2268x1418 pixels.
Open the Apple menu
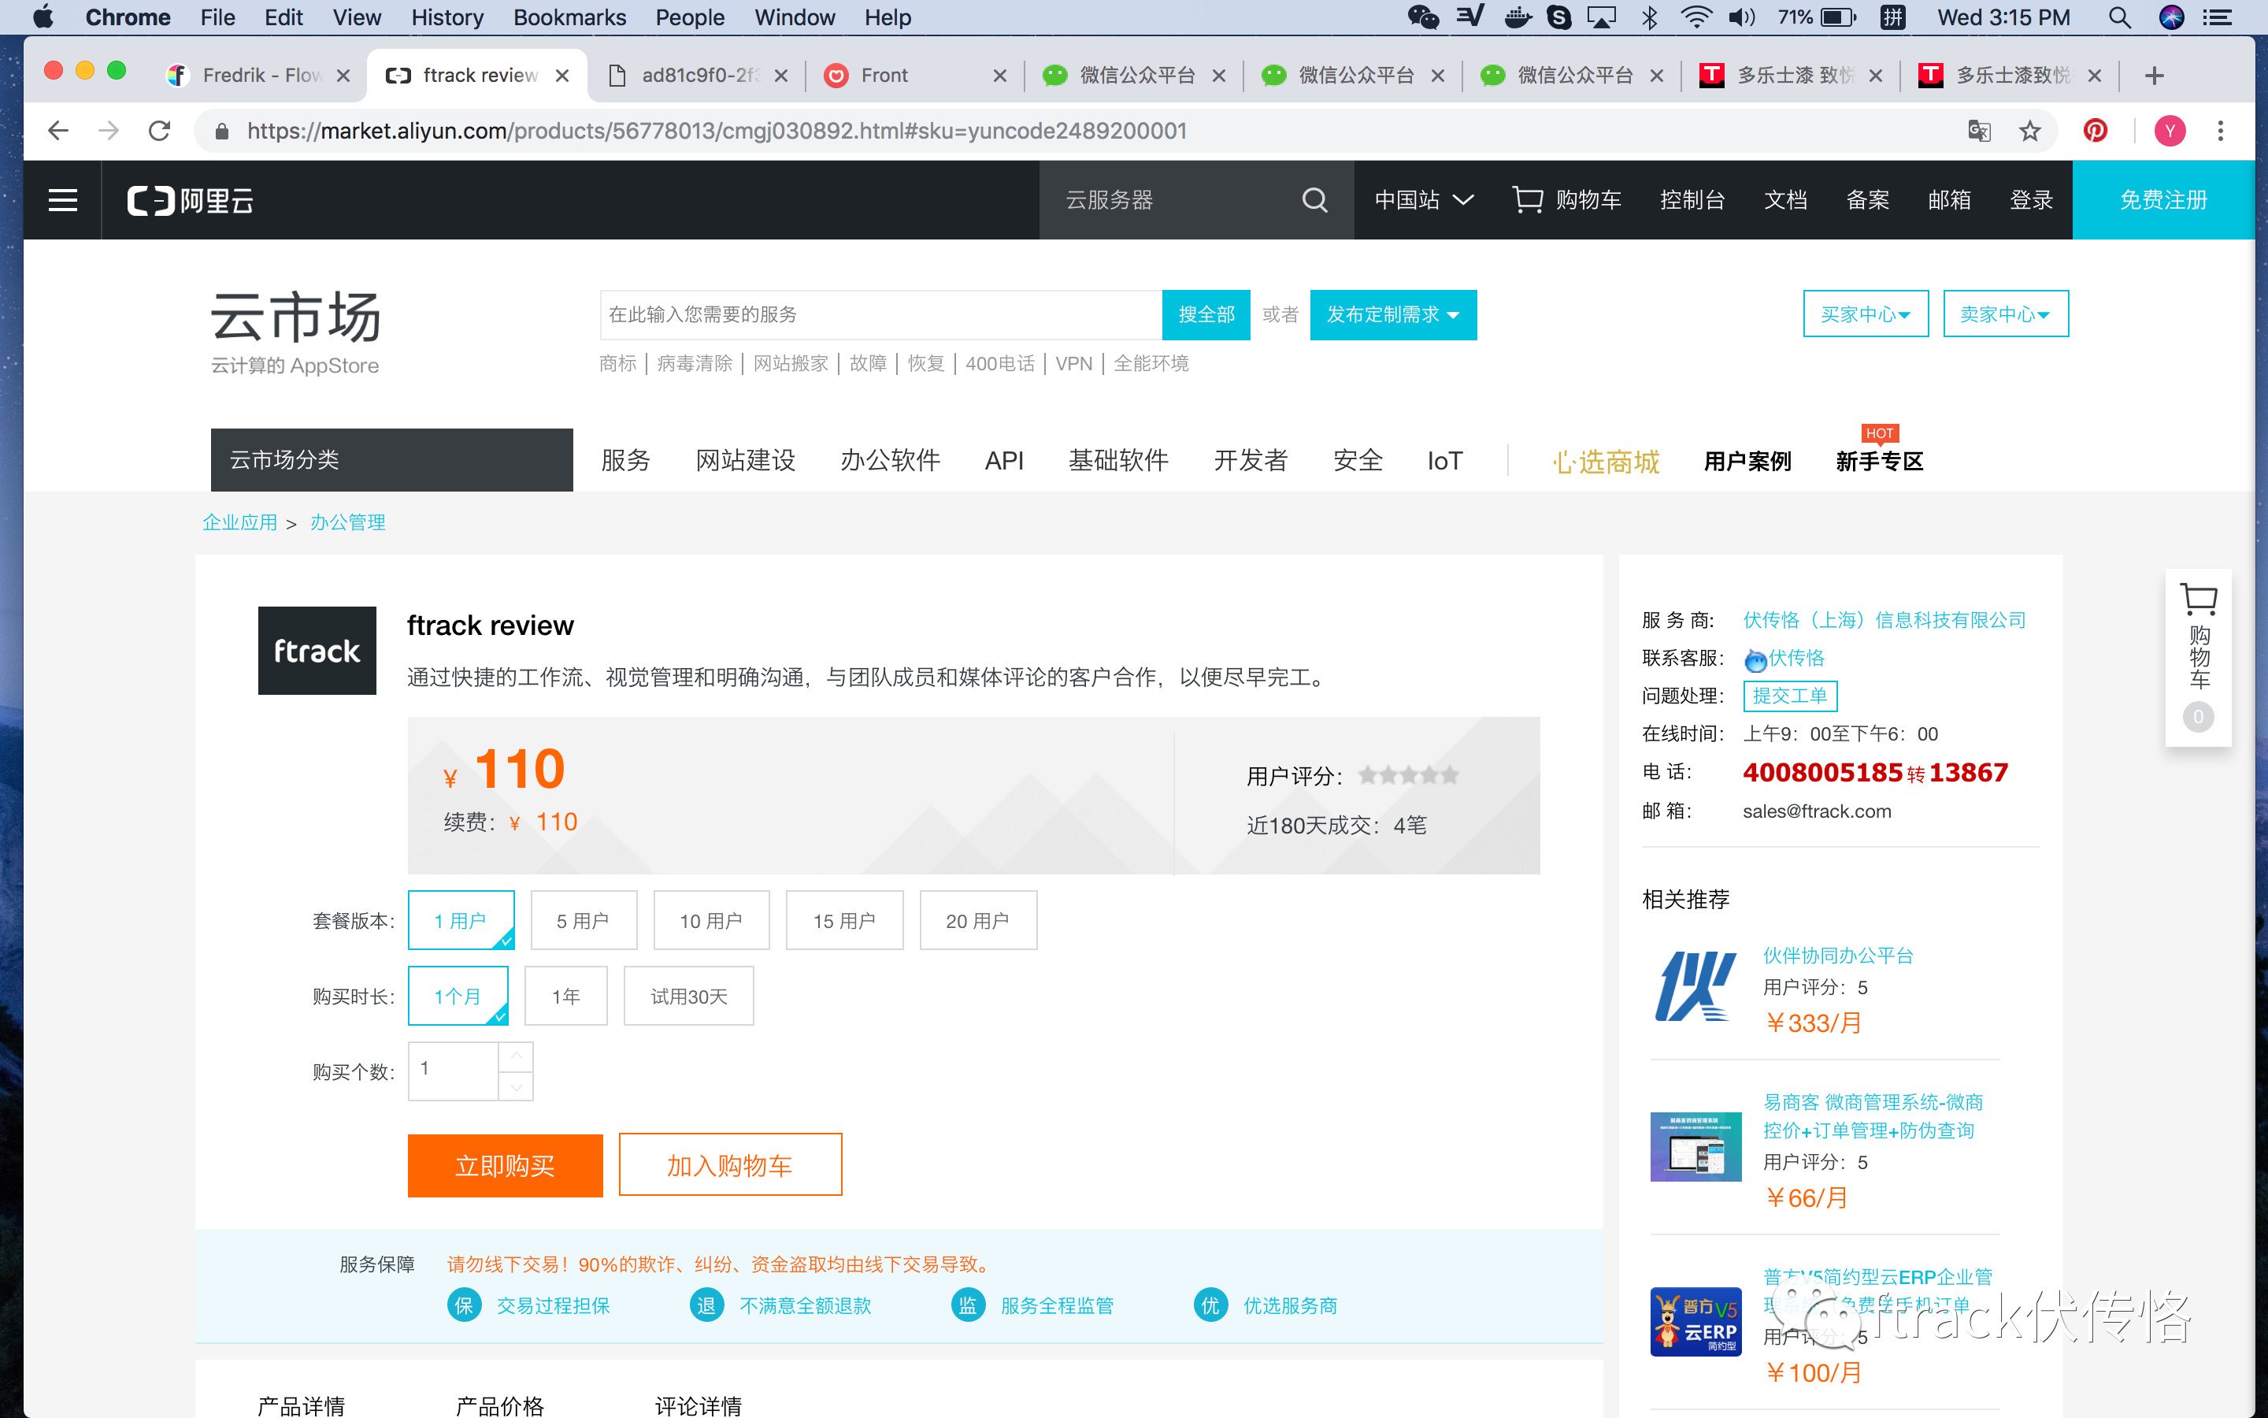[x=43, y=17]
